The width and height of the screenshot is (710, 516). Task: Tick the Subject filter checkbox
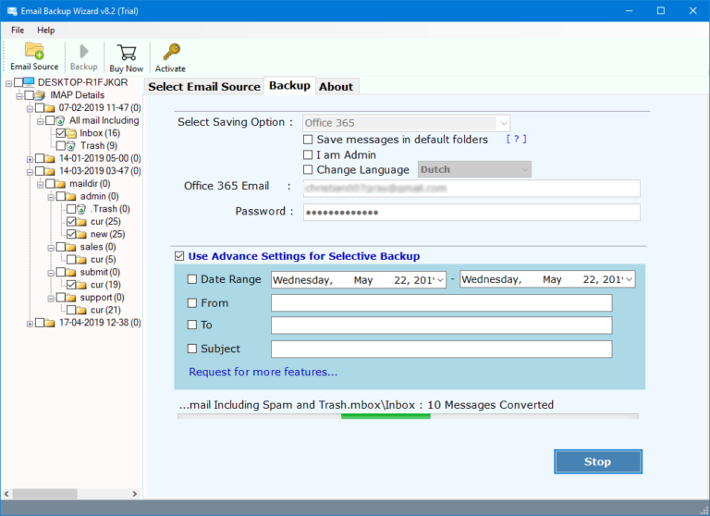pyautogui.click(x=192, y=349)
